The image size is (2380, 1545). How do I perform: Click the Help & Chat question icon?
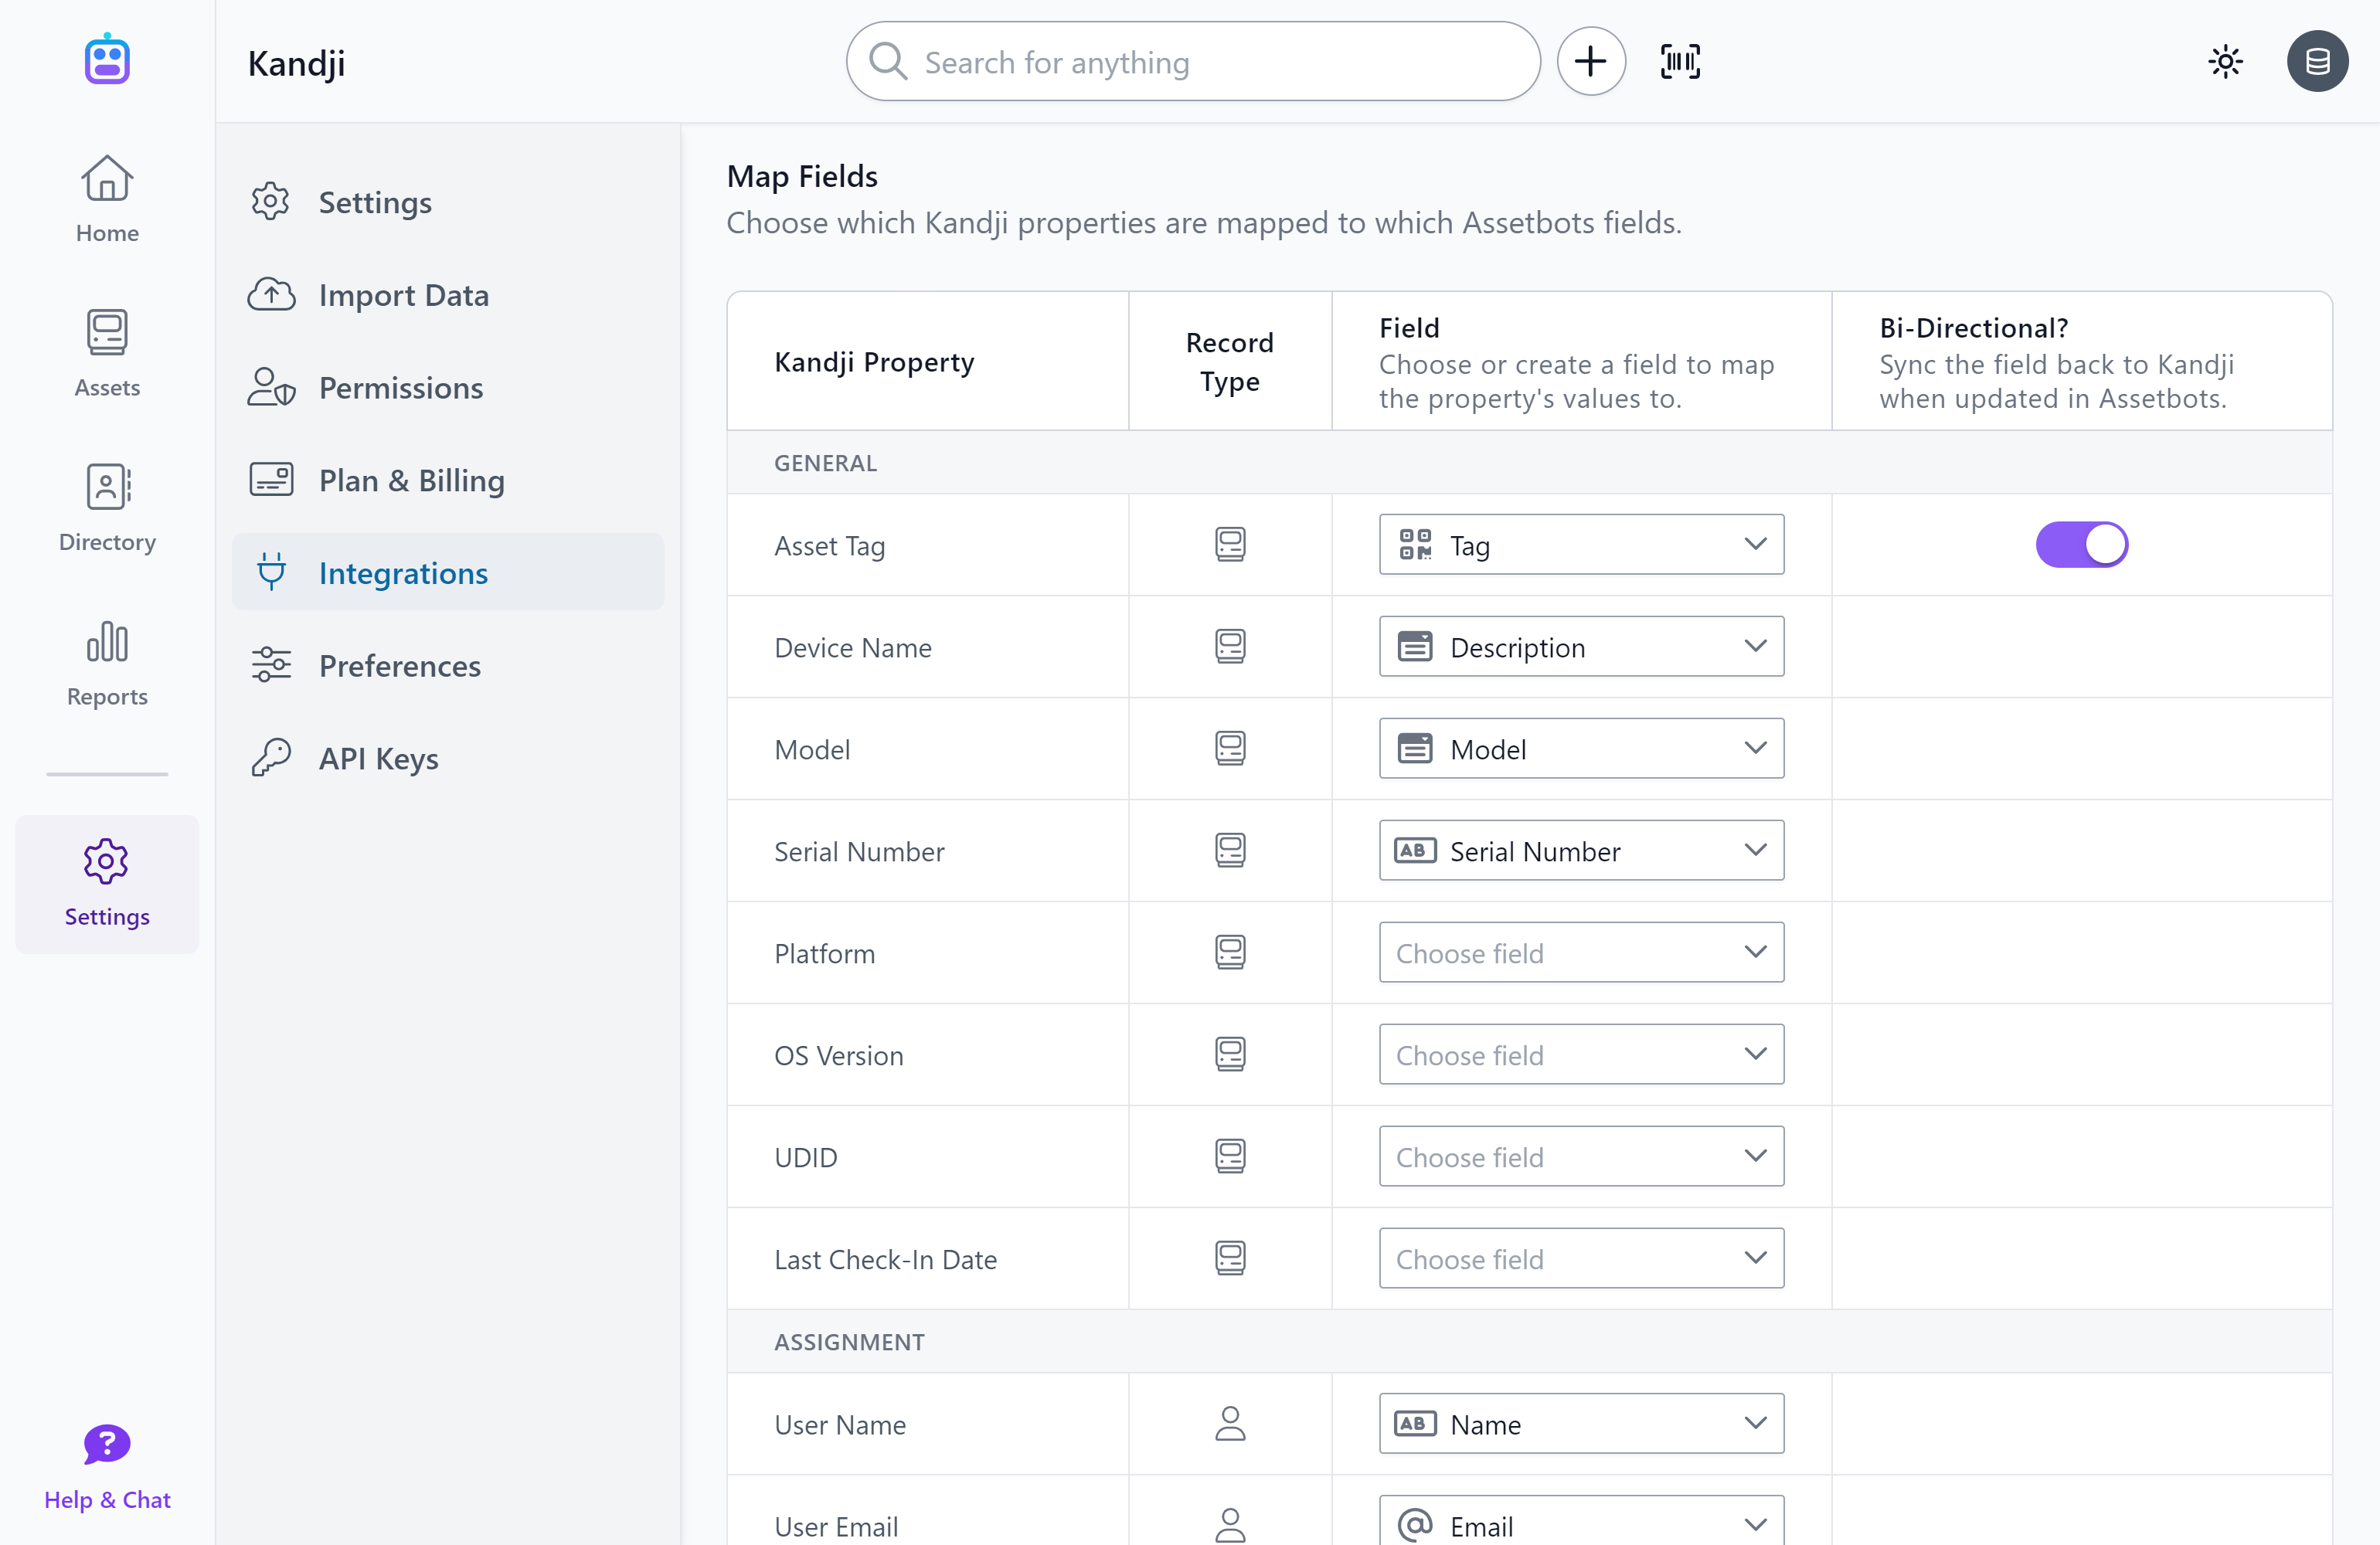pyautogui.click(x=107, y=1445)
